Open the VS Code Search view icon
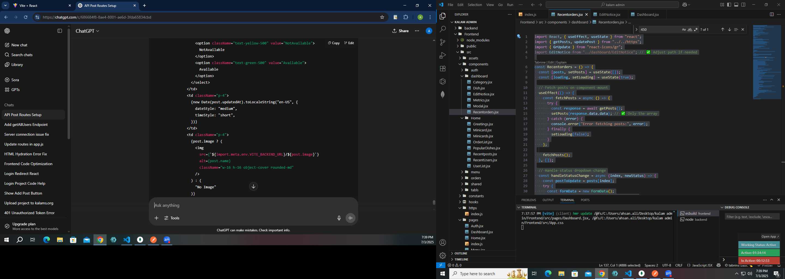Screen dimensions: 785x279 pyautogui.click(x=442, y=29)
